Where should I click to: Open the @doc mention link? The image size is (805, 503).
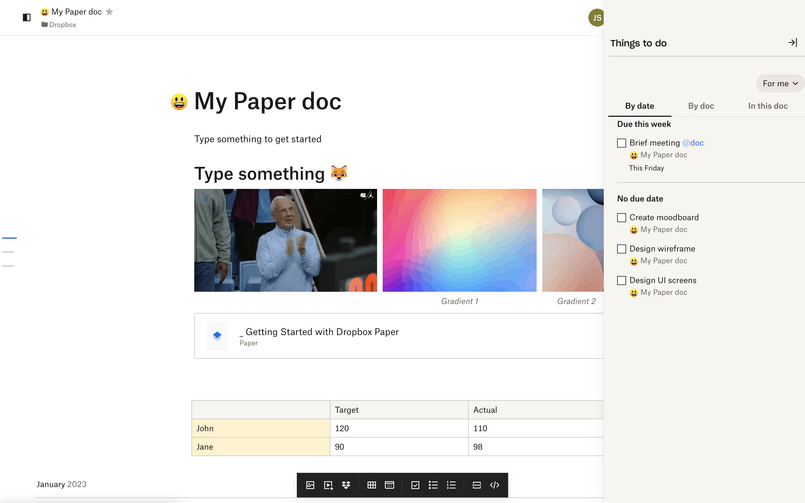[x=693, y=143]
